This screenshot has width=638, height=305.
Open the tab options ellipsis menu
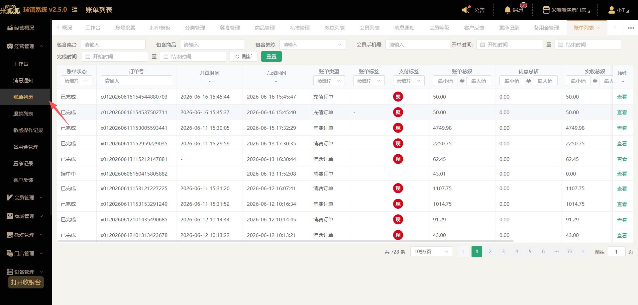pyautogui.click(x=631, y=28)
